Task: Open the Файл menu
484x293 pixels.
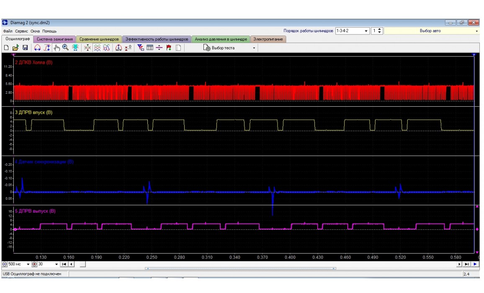Action: click(x=8, y=31)
